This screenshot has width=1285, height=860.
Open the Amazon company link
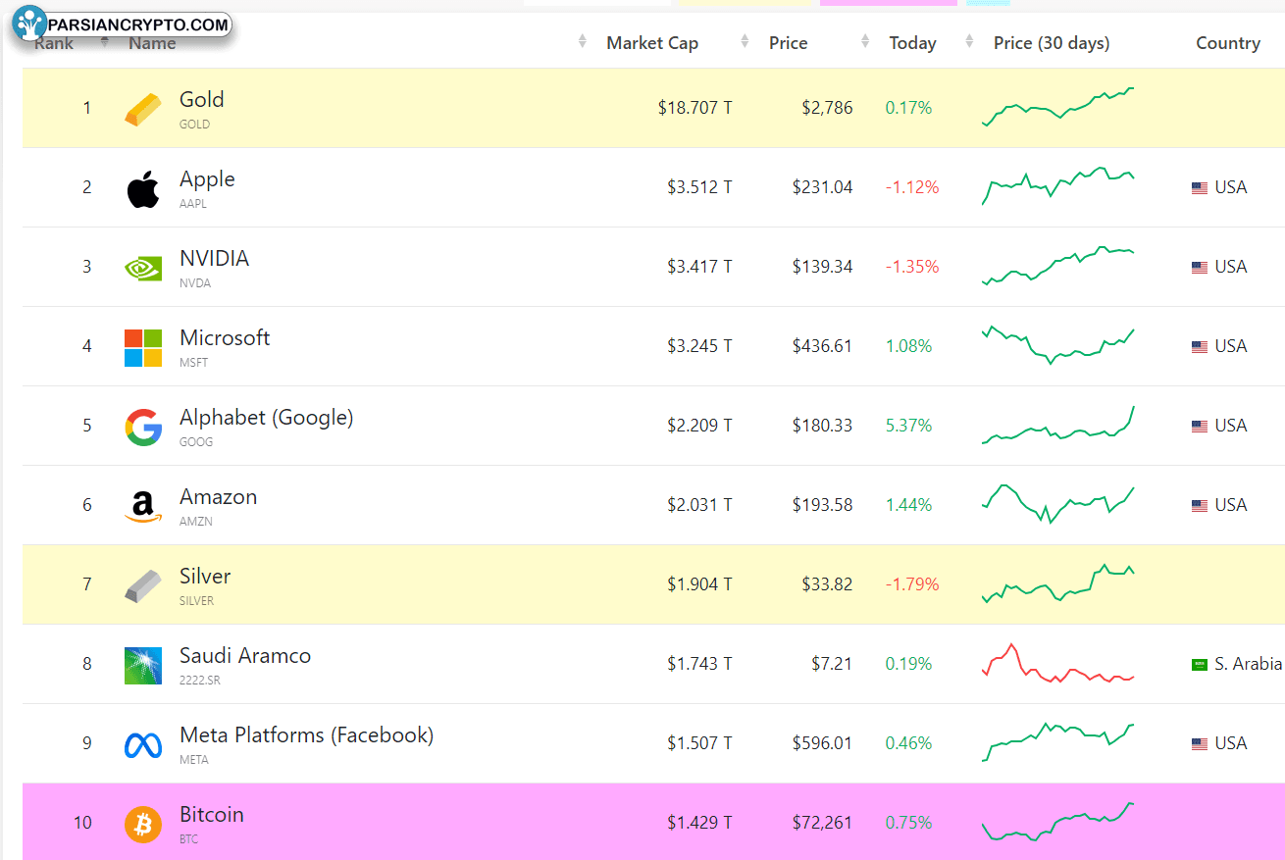coord(218,496)
